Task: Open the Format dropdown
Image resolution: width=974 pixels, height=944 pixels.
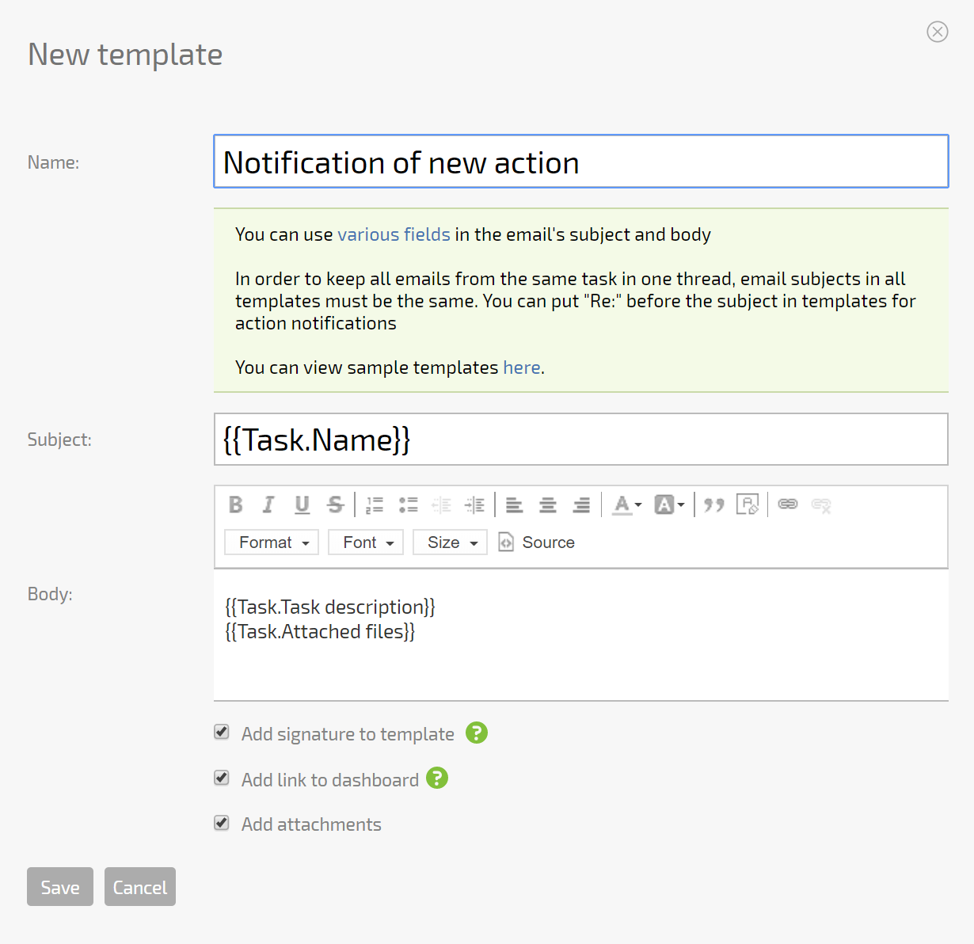Action: click(x=272, y=542)
